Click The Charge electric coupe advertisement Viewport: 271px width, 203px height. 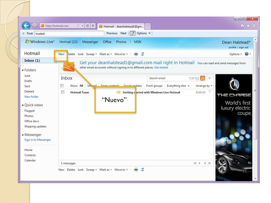[x=234, y=127]
